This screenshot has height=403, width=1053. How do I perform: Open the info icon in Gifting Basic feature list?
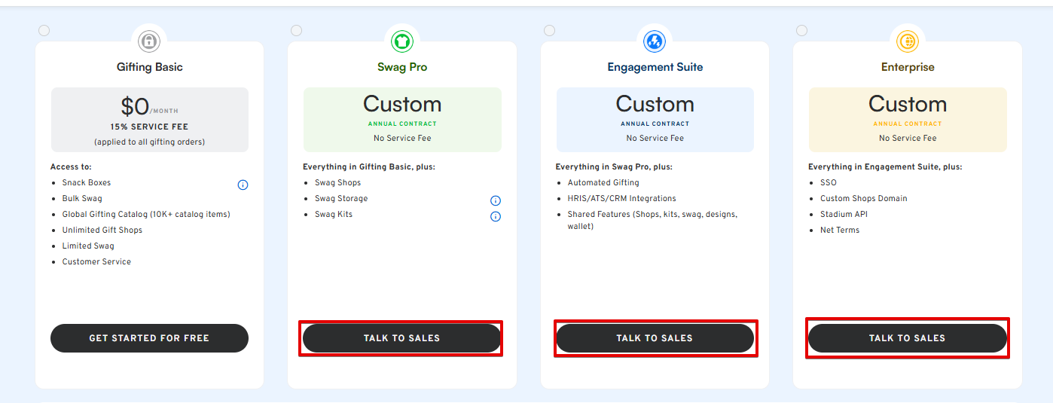pos(243,185)
